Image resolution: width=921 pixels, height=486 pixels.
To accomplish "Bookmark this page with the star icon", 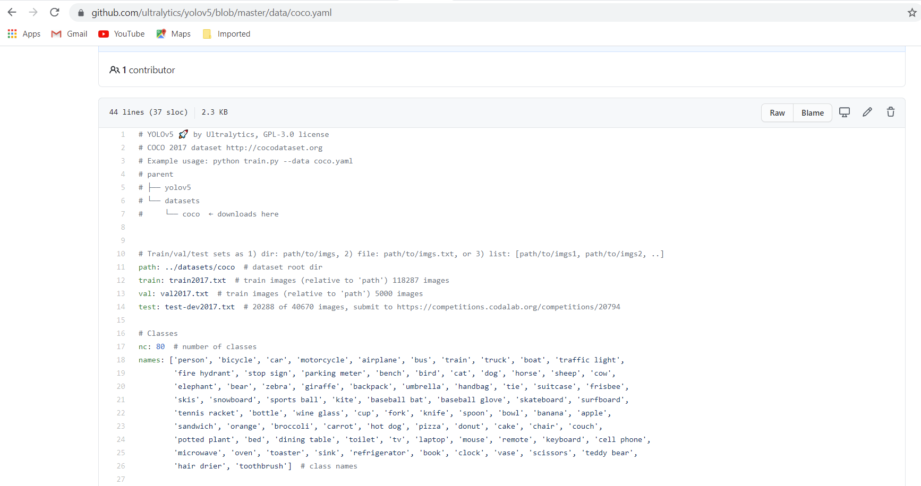I will [x=911, y=12].
